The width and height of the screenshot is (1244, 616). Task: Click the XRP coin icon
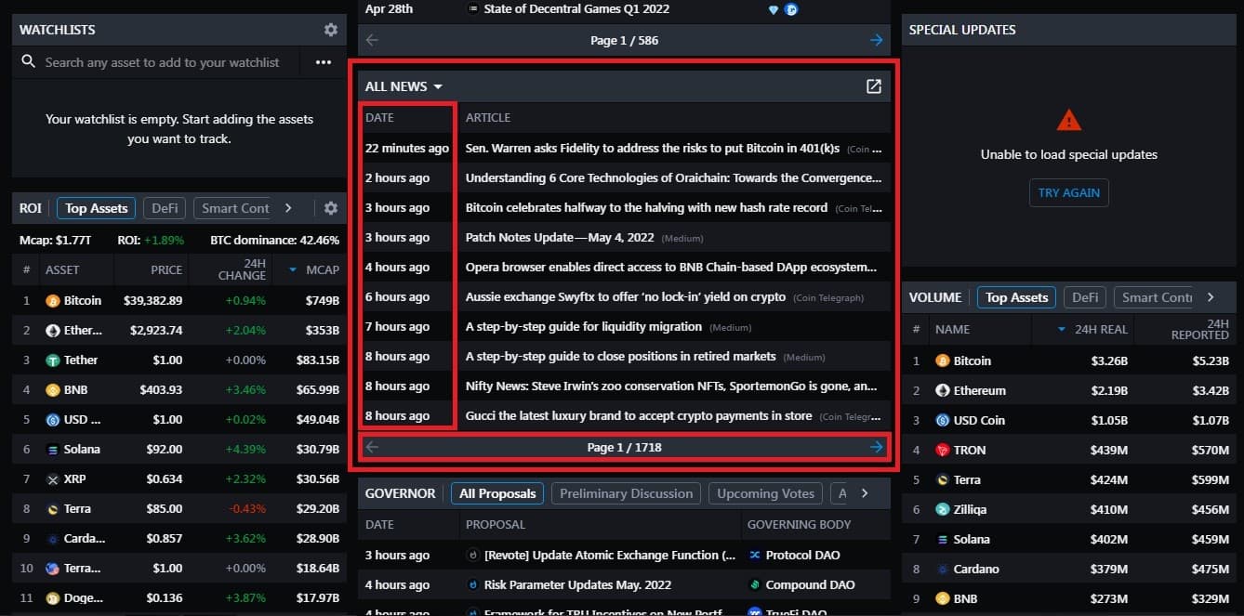click(53, 479)
